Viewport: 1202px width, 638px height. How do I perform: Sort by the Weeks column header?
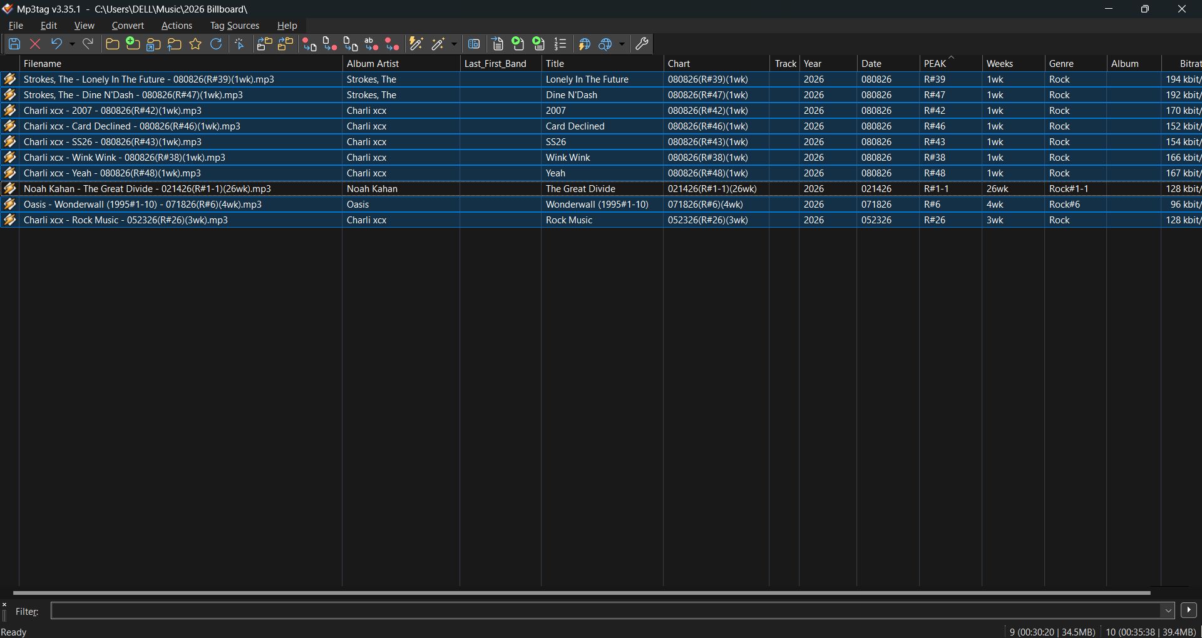[x=1013, y=64]
